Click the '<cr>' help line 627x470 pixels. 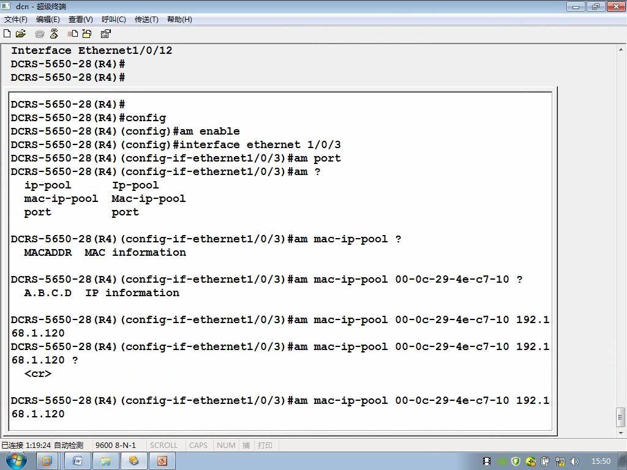[x=37, y=374]
